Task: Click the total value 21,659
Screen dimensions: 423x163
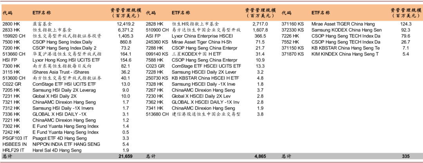Action: (x=126, y=156)
